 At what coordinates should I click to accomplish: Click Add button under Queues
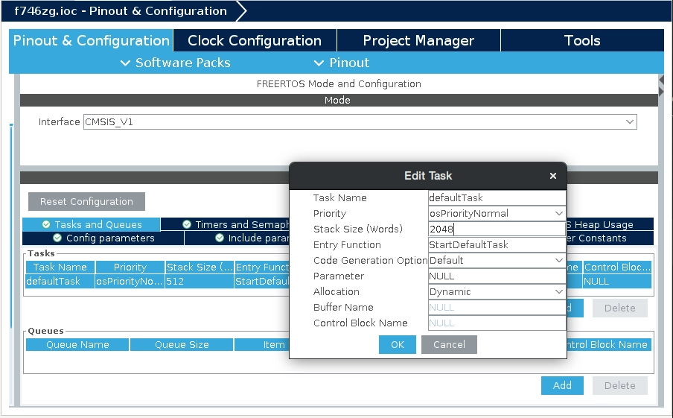[562, 385]
